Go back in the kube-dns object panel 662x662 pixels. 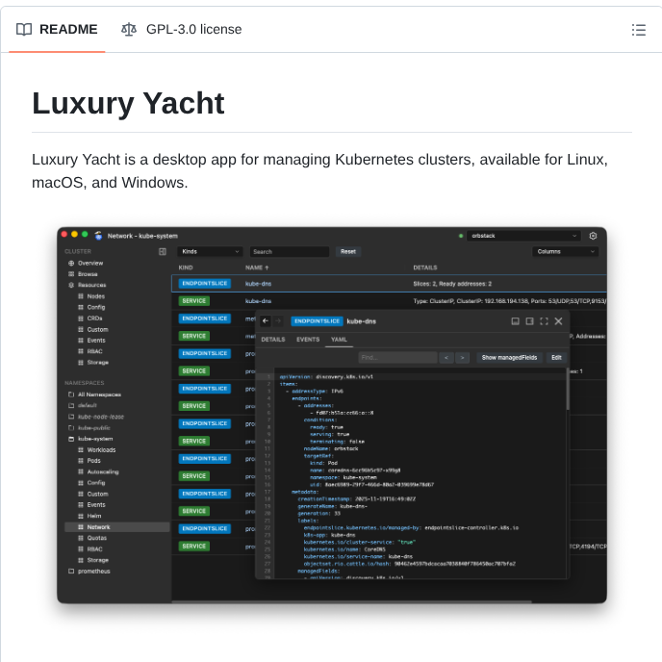pos(266,321)
